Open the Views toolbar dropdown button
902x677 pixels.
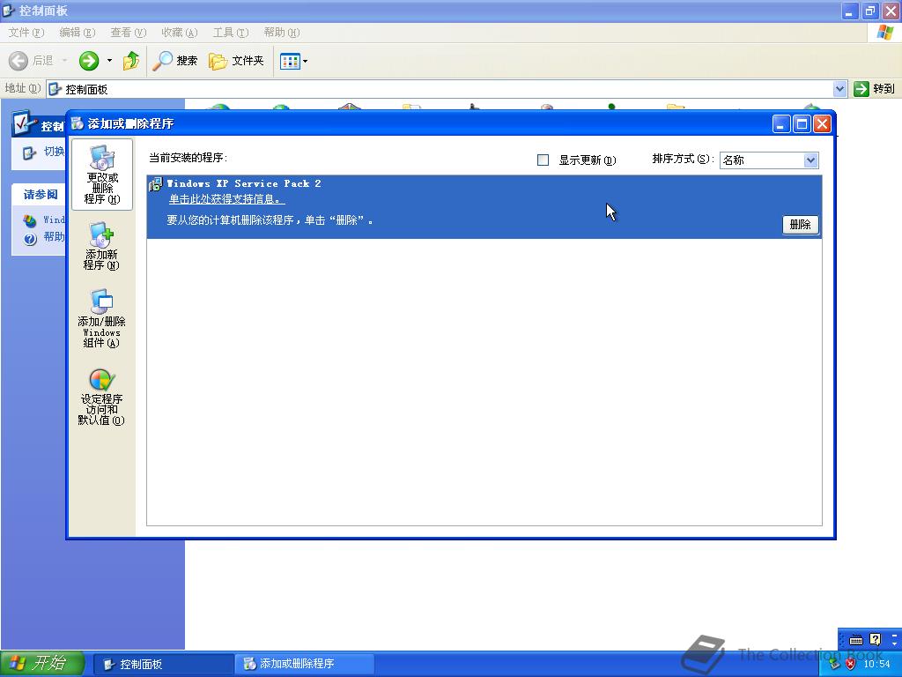point(293,61)
